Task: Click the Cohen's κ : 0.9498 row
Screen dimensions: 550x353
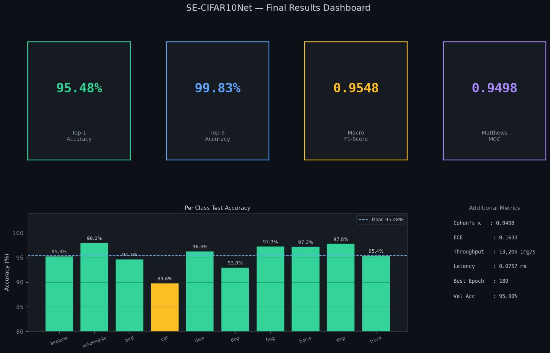Action: coord(484,223)
